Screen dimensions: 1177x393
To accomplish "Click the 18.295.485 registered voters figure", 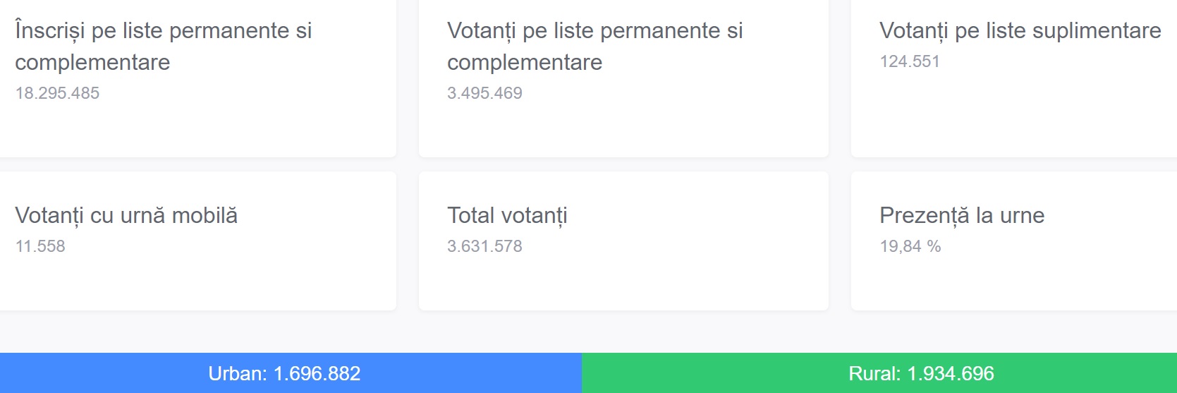I will [57, 93].
